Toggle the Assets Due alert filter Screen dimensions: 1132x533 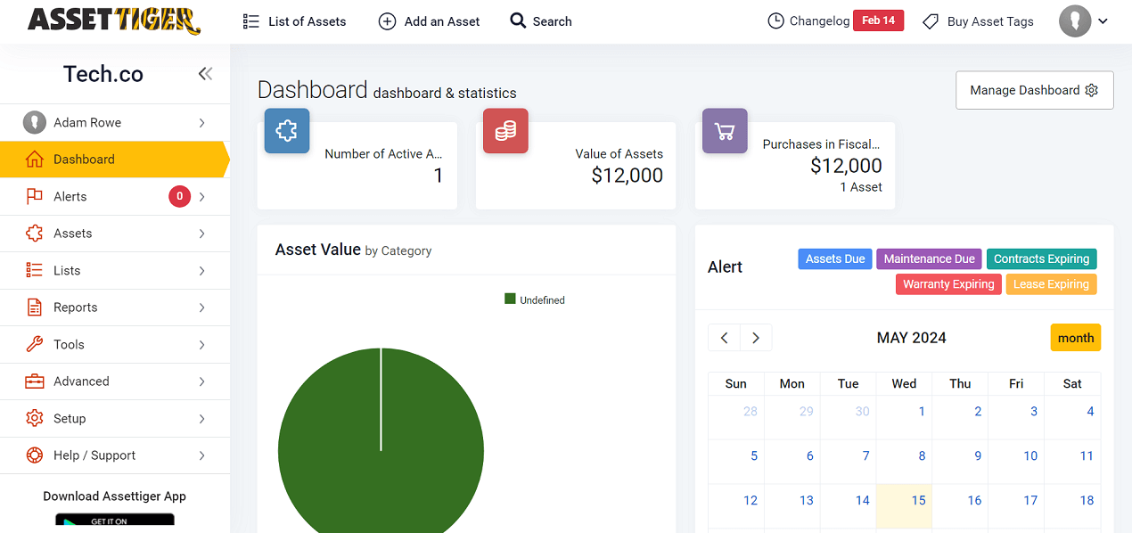point(835,258)
